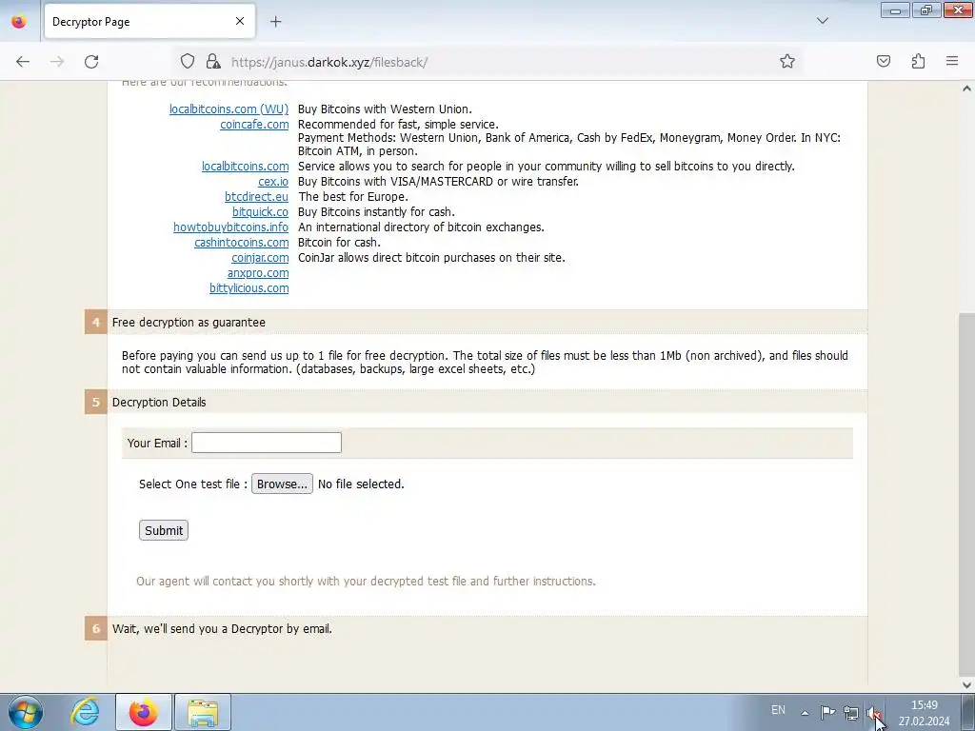Click the scrollbar up arrow
Screen dimensions: 975x731
[966, 89]
